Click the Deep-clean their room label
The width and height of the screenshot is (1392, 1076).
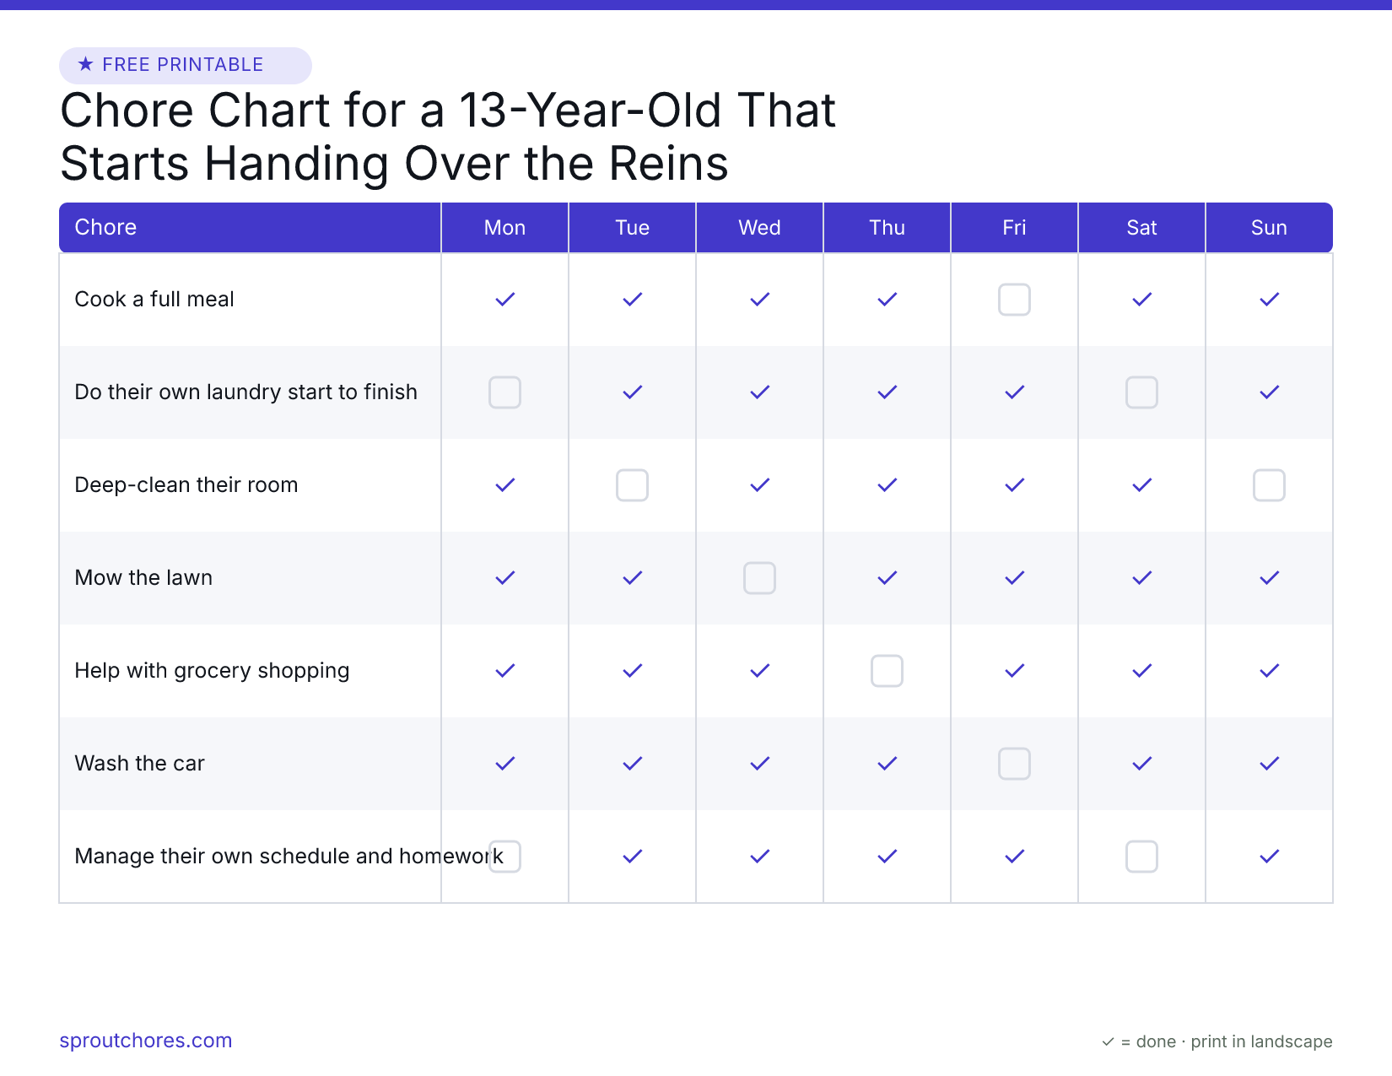tap(186, 485)
